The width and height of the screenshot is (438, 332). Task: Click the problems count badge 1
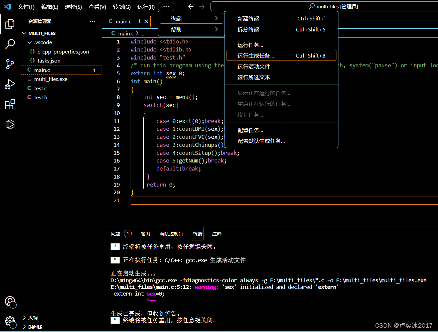point(128,234)
